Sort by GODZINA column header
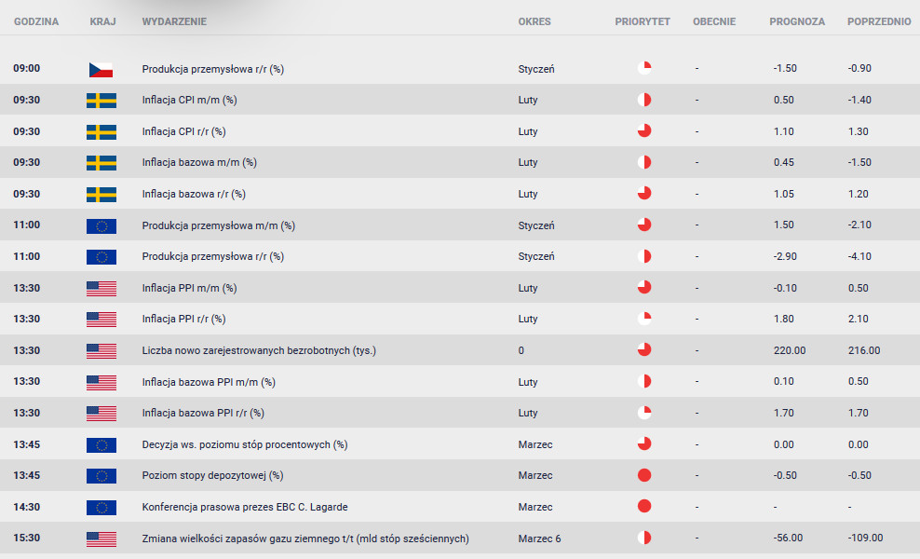The image size is (920, 559). coord(36,21)
